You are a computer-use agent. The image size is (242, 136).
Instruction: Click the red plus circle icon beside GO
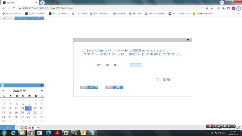[x=26, y=128]
